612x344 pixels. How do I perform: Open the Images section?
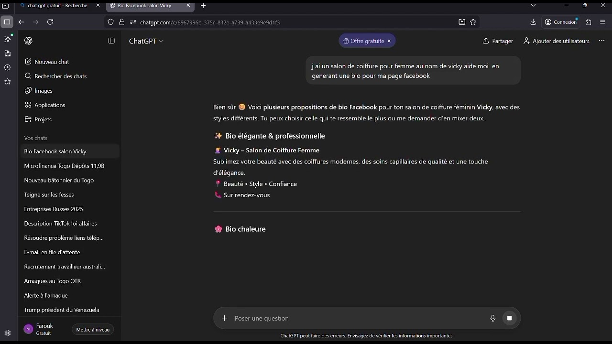(x=69, y=90)
